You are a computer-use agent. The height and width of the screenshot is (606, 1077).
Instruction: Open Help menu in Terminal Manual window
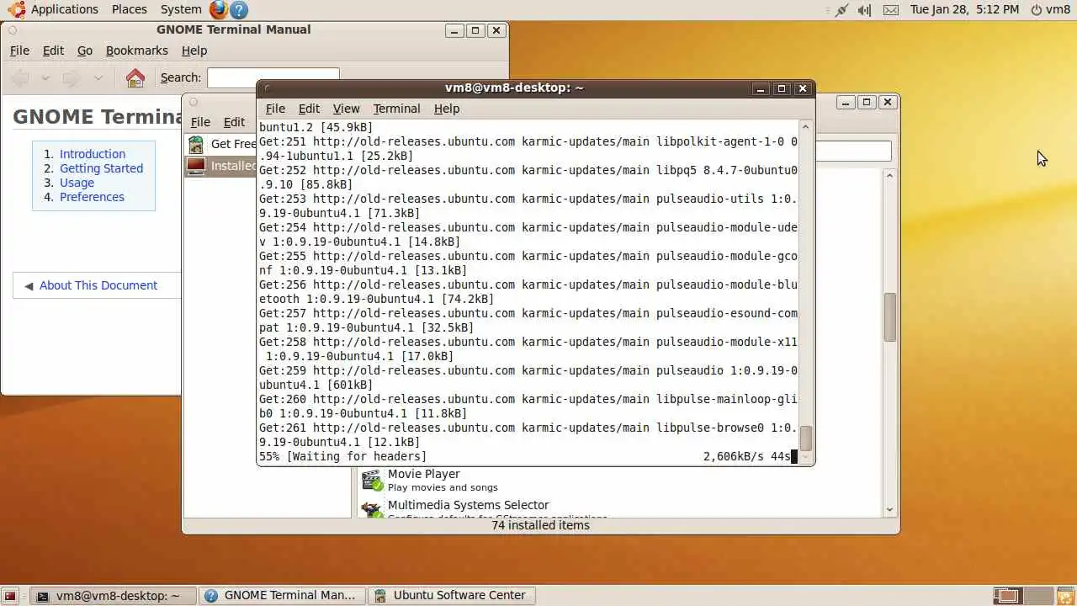pyautogui.click(x=194, y=50)
